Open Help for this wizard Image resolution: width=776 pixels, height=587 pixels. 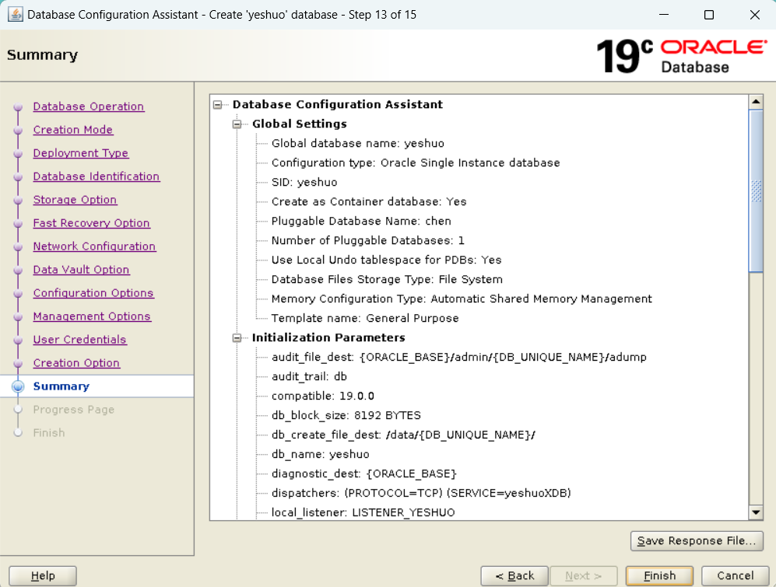pos(43,575)
